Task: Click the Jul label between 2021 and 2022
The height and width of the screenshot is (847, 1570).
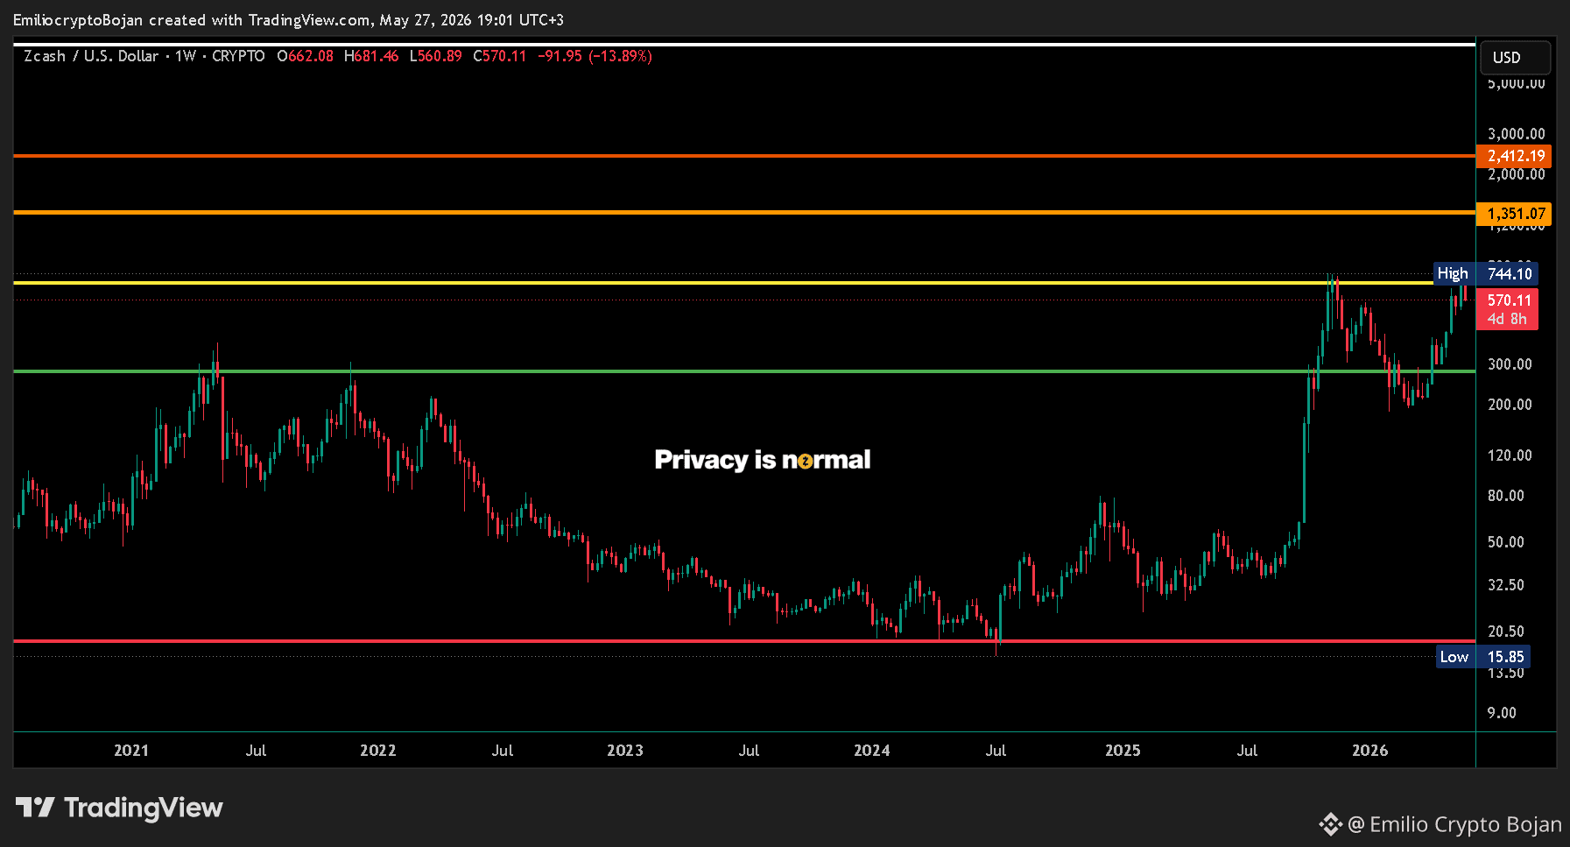Action: 256,751
